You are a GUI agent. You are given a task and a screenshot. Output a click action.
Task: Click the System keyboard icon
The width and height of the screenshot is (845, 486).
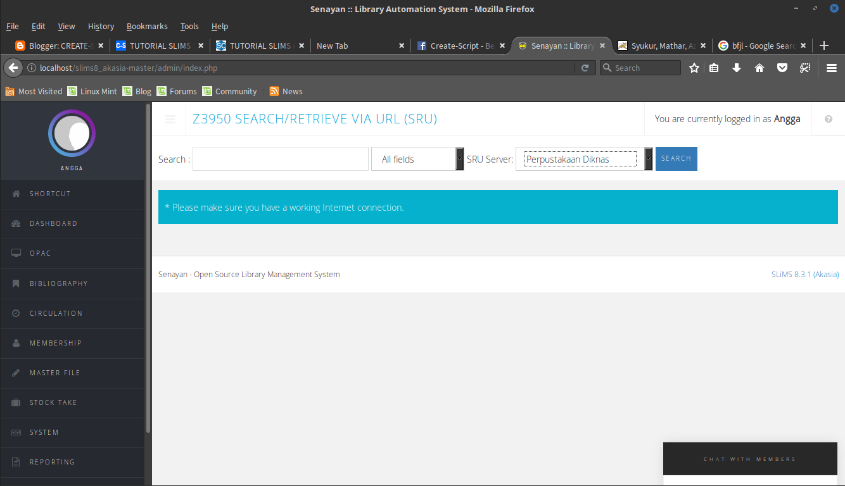pos(16,432)
